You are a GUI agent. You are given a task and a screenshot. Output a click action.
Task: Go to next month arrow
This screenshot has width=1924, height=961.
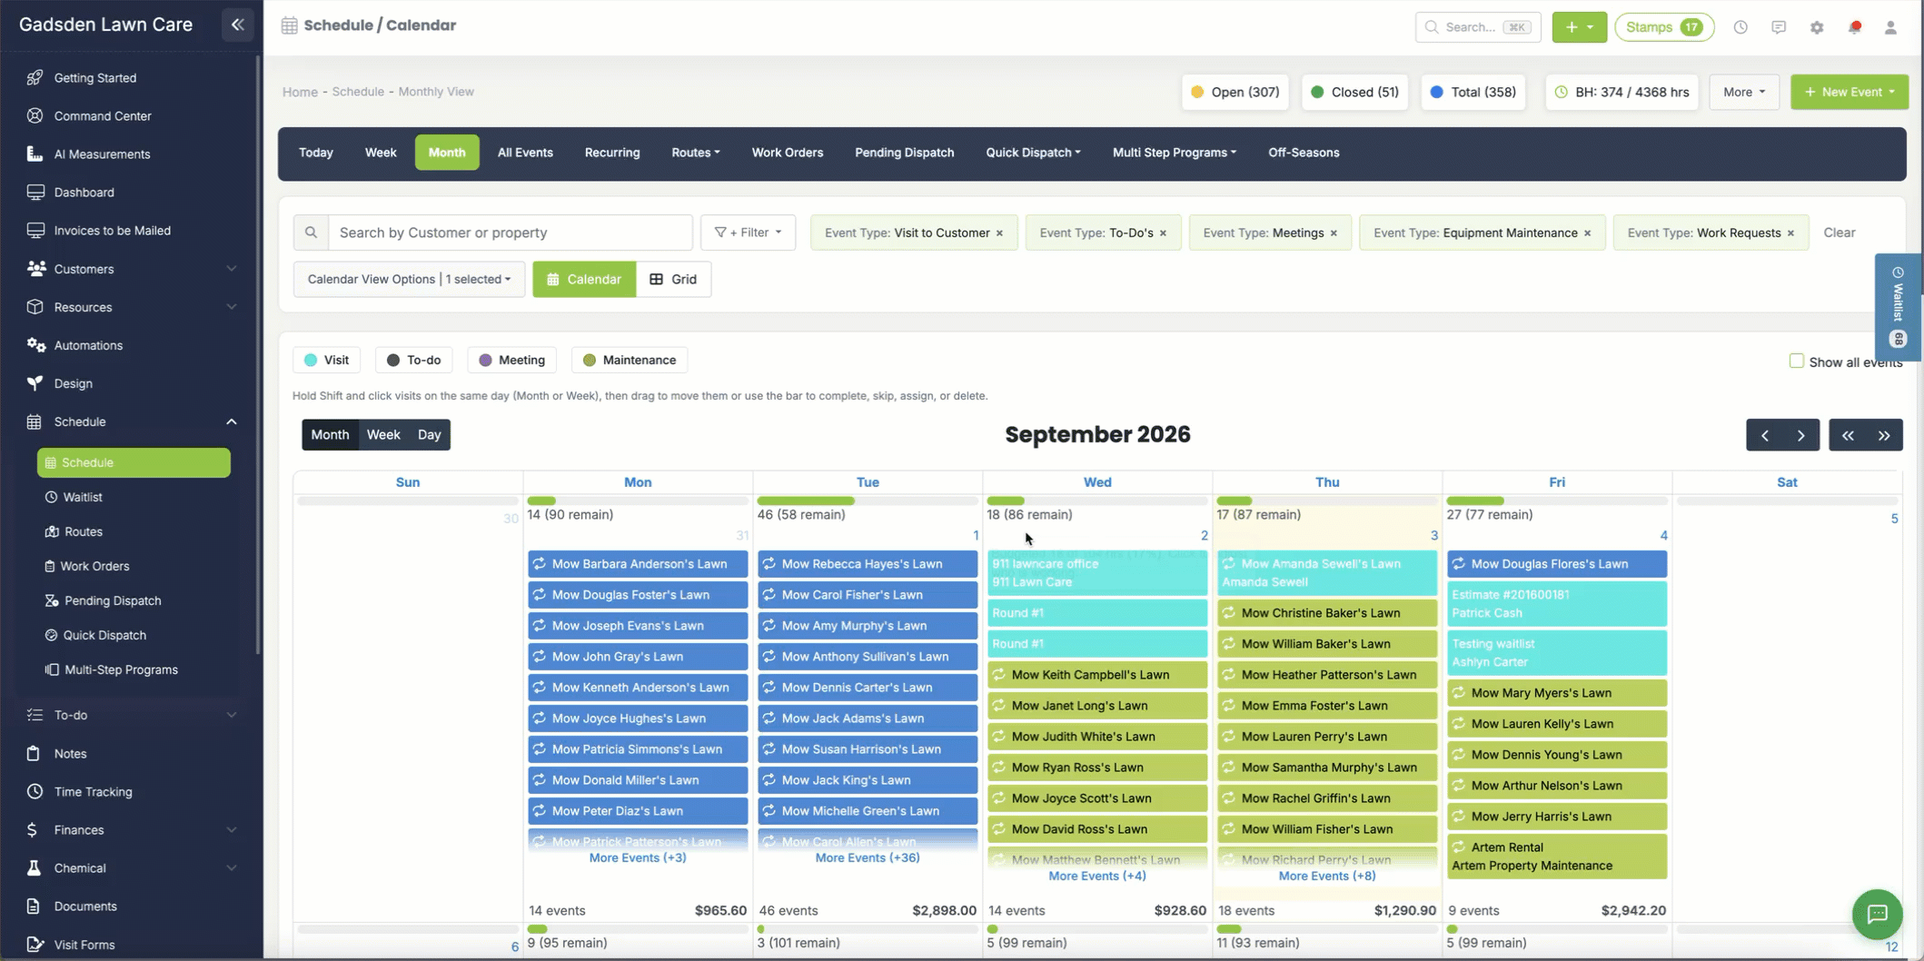tap(1800, 435)
